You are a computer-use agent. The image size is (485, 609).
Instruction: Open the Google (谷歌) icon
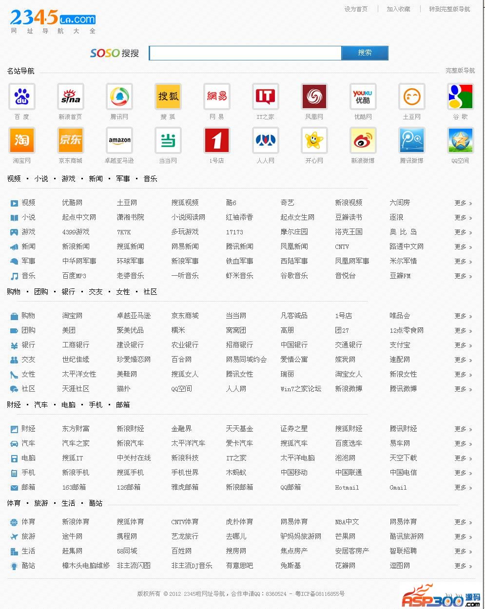point(461,96)
